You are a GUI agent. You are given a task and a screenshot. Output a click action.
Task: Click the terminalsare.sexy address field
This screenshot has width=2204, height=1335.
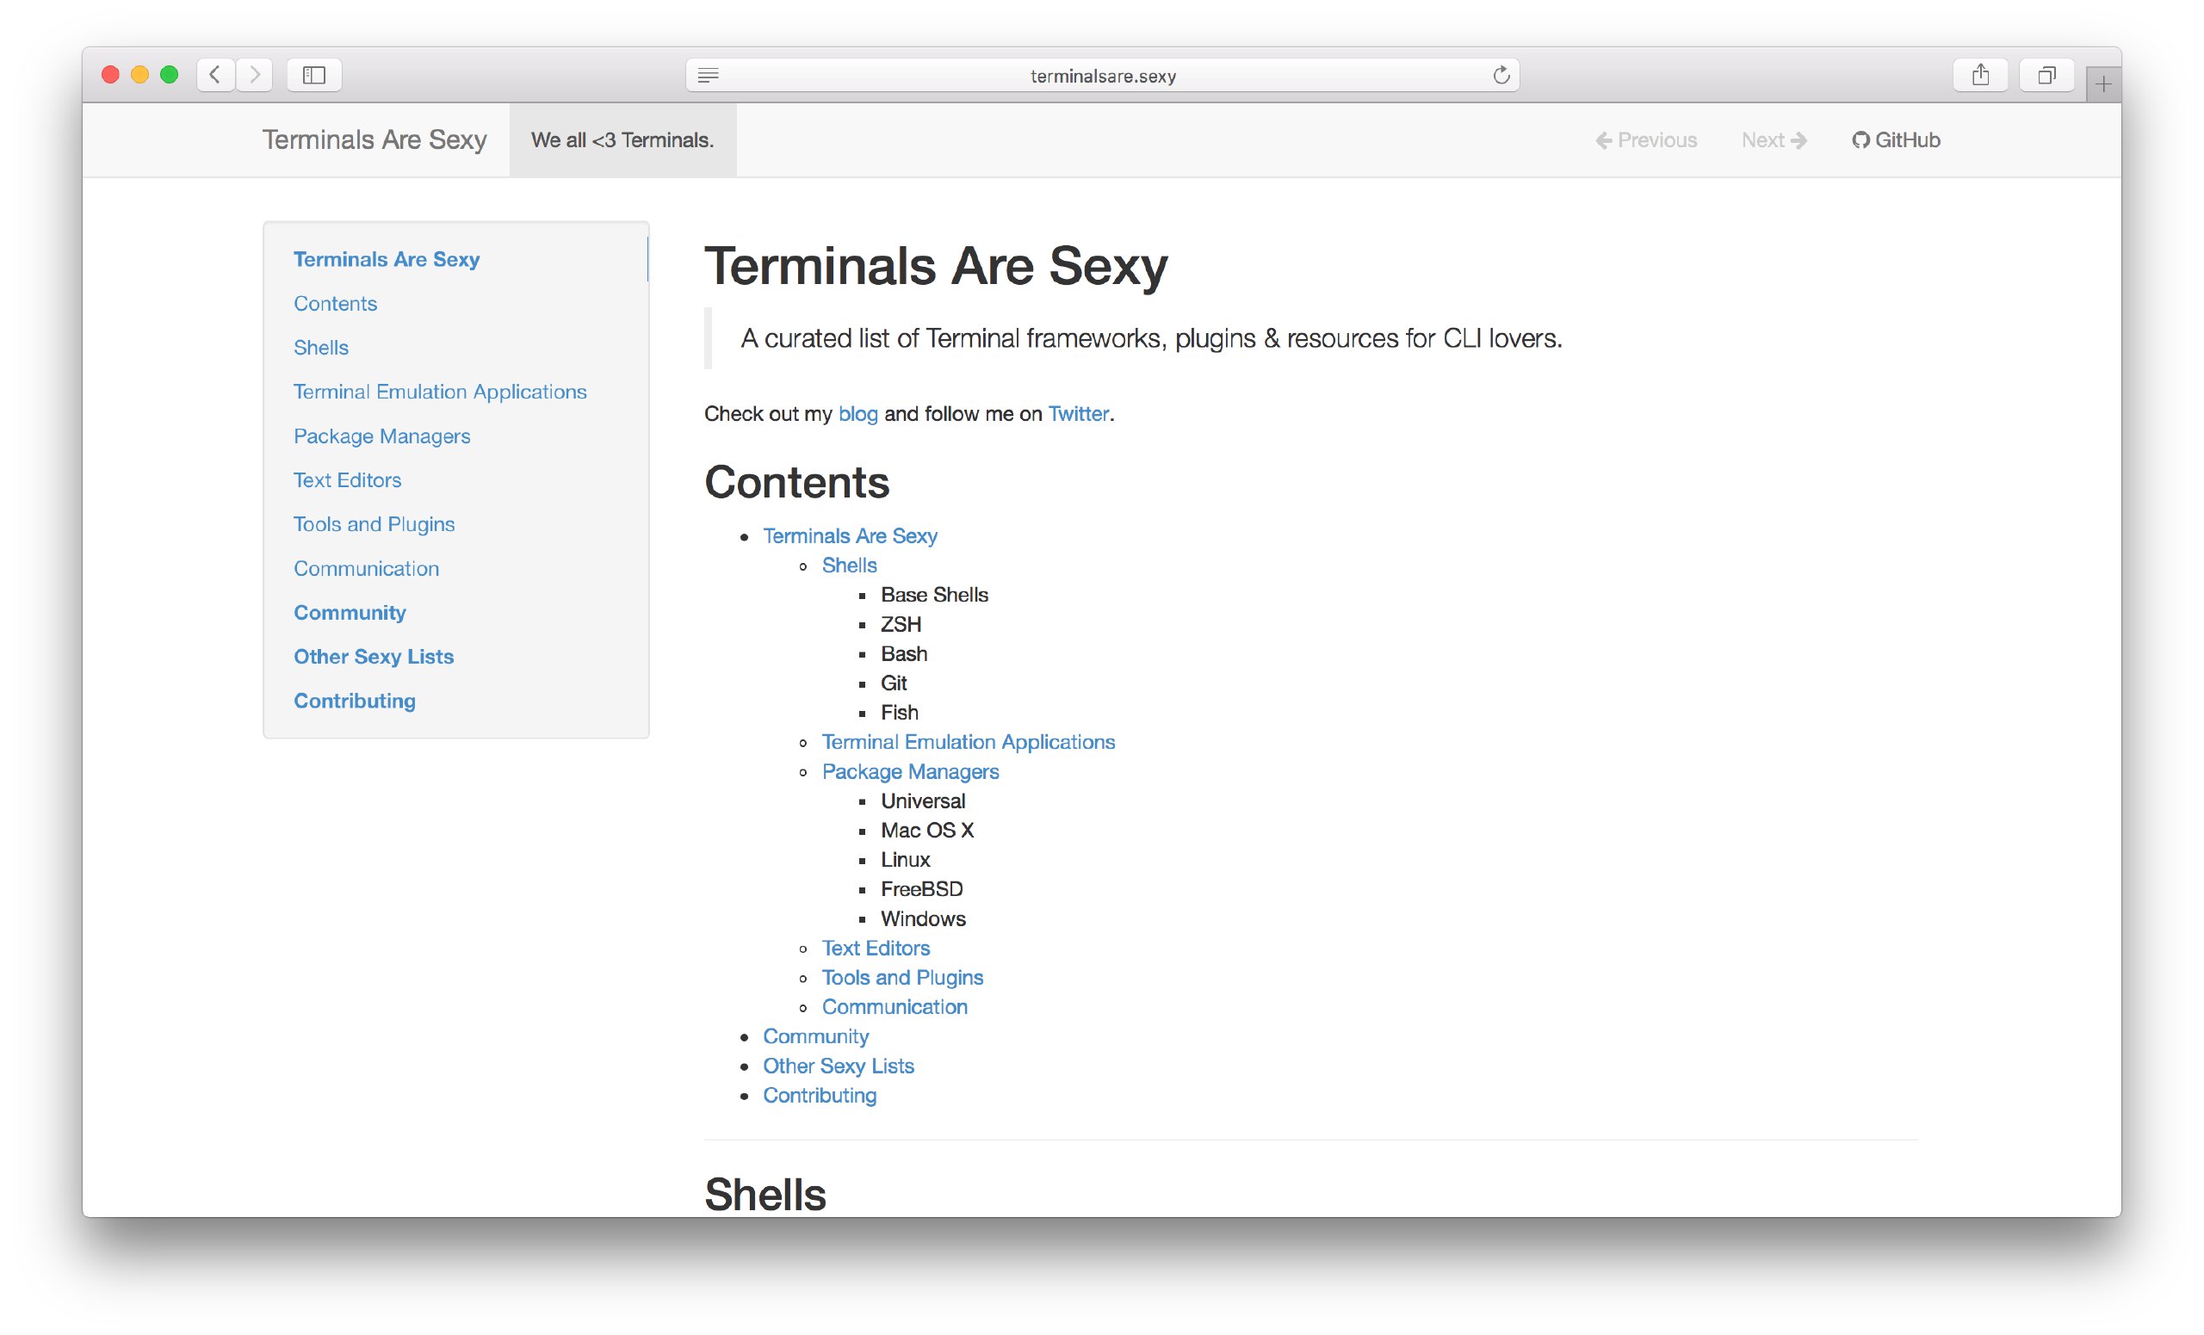(1102, 76)
